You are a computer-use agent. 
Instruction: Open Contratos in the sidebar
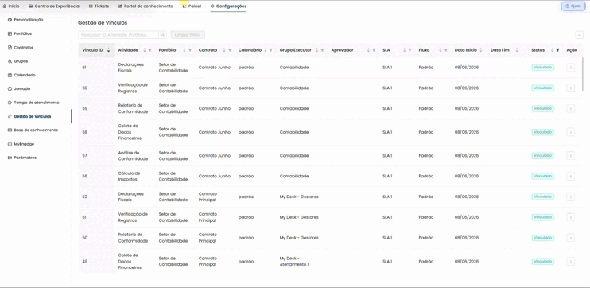(x=21, y=48)
